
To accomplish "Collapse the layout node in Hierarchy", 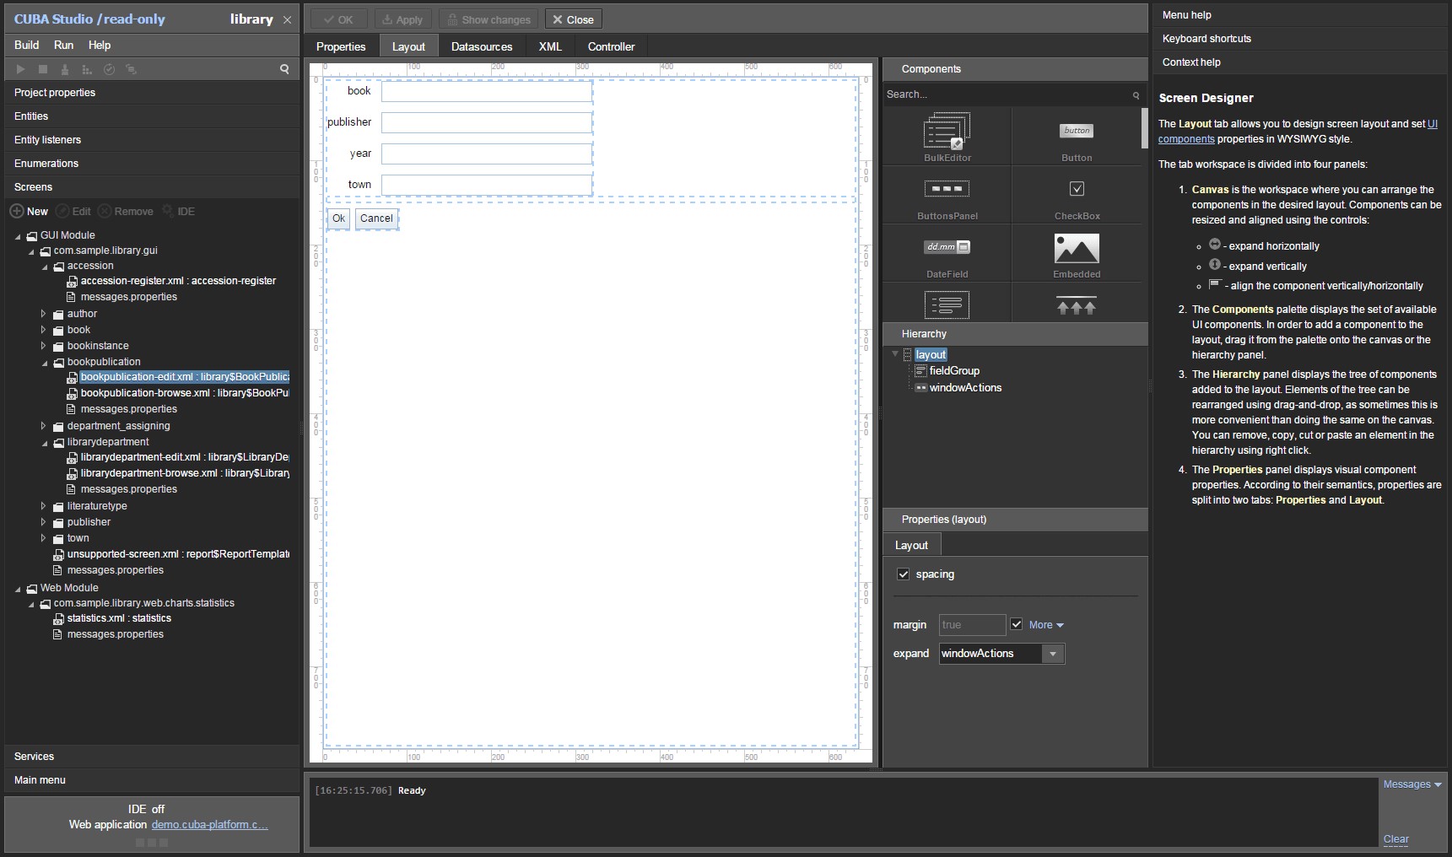I will pos(894,355).
